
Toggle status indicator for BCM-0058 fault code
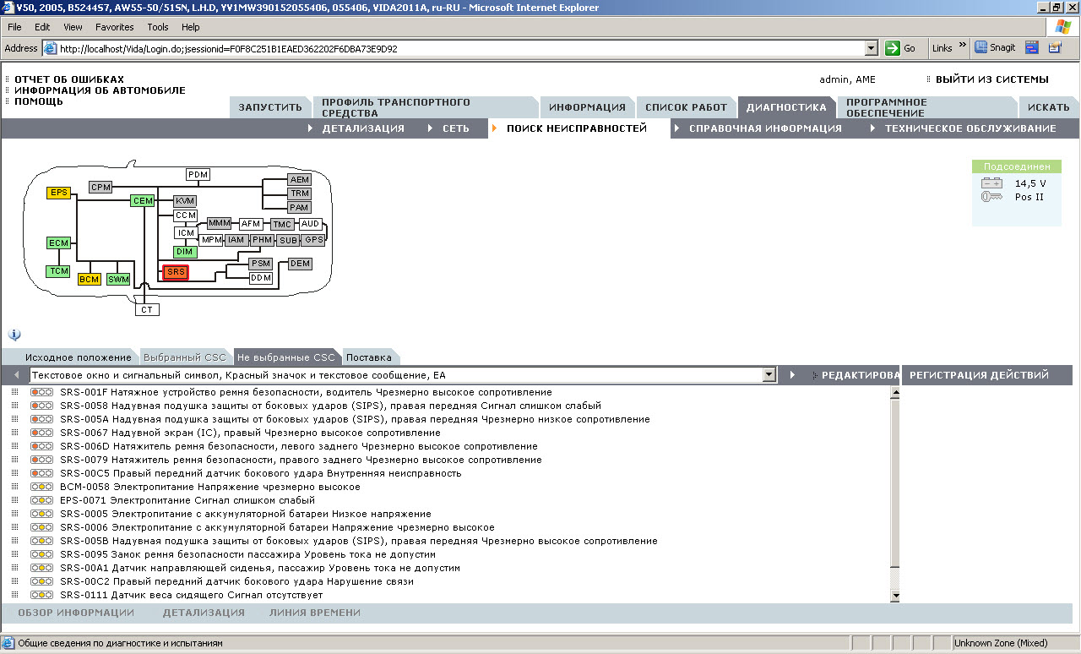point(41,487)
